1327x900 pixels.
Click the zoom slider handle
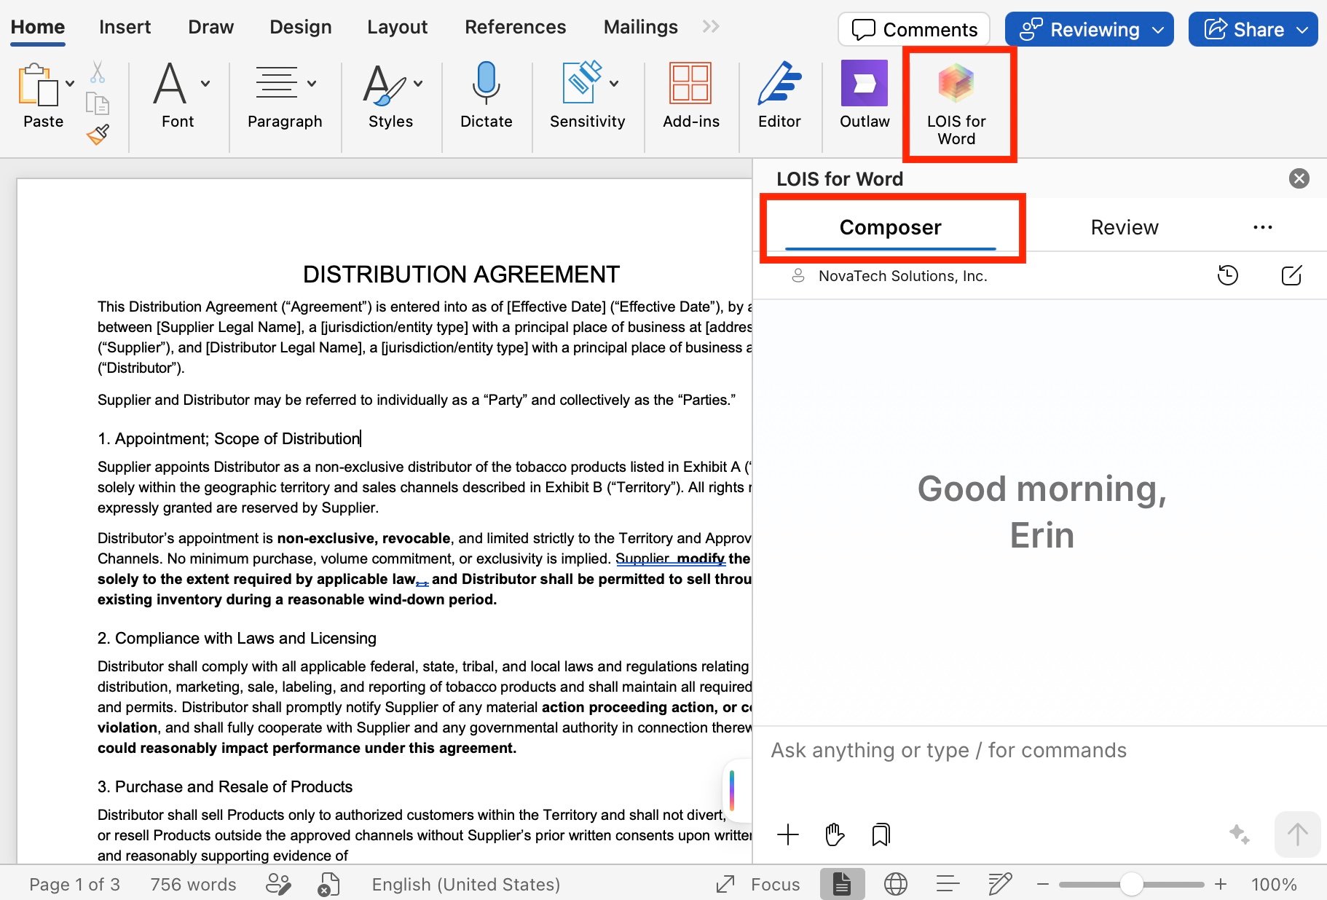(1131, 884)
